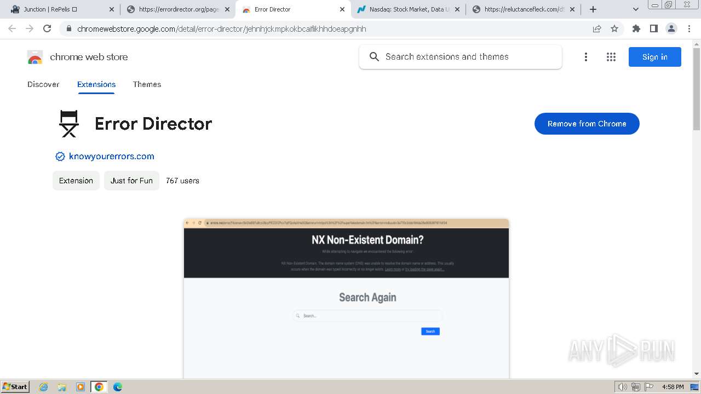701x394 pixels.
Task: Click the browser forward arrow
Action: point(30,28)
